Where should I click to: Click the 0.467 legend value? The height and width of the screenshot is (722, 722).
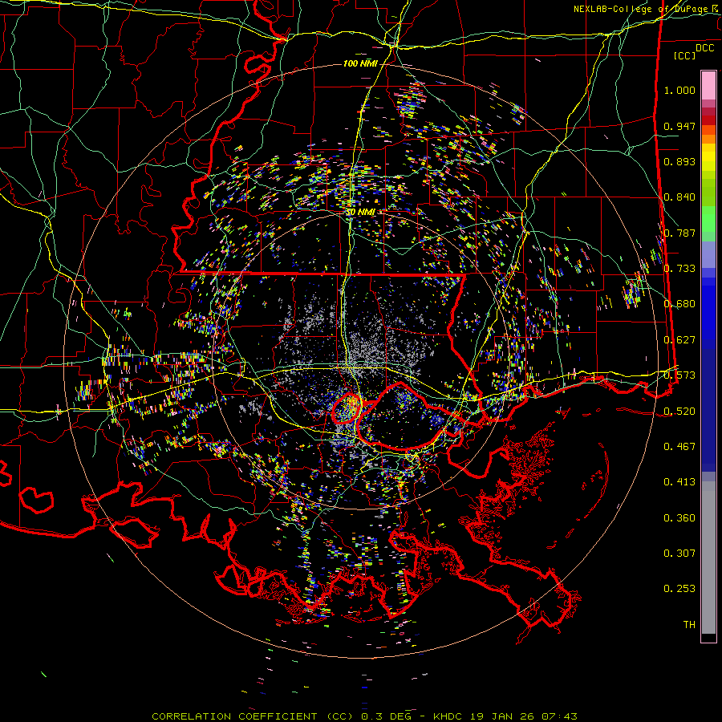[679, 447]
